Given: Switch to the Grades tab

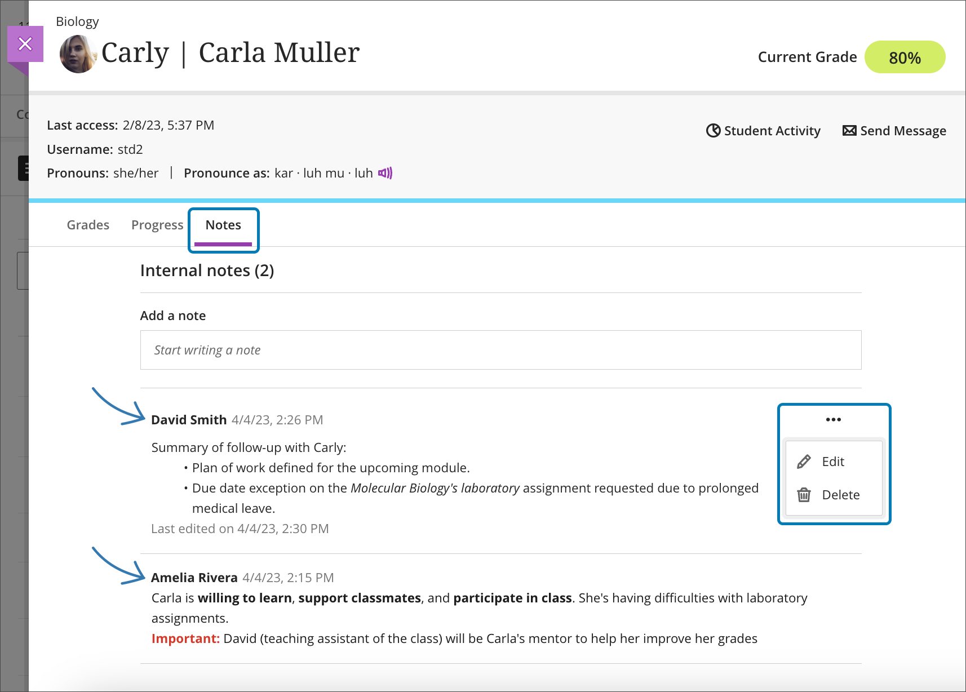Looking at the screenshot, I should 88,225.
